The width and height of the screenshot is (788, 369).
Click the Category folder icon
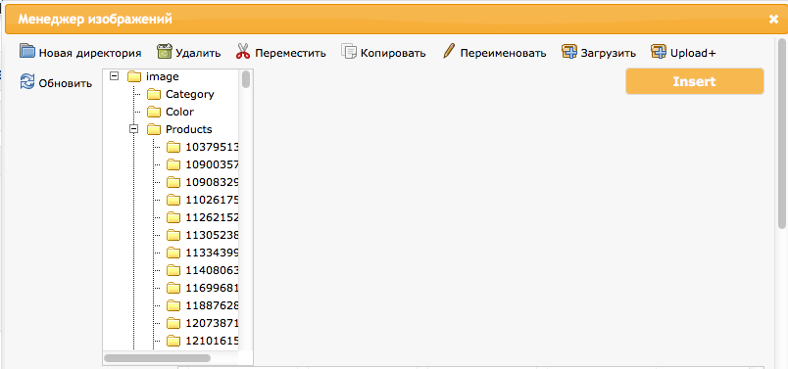point(153,94)
